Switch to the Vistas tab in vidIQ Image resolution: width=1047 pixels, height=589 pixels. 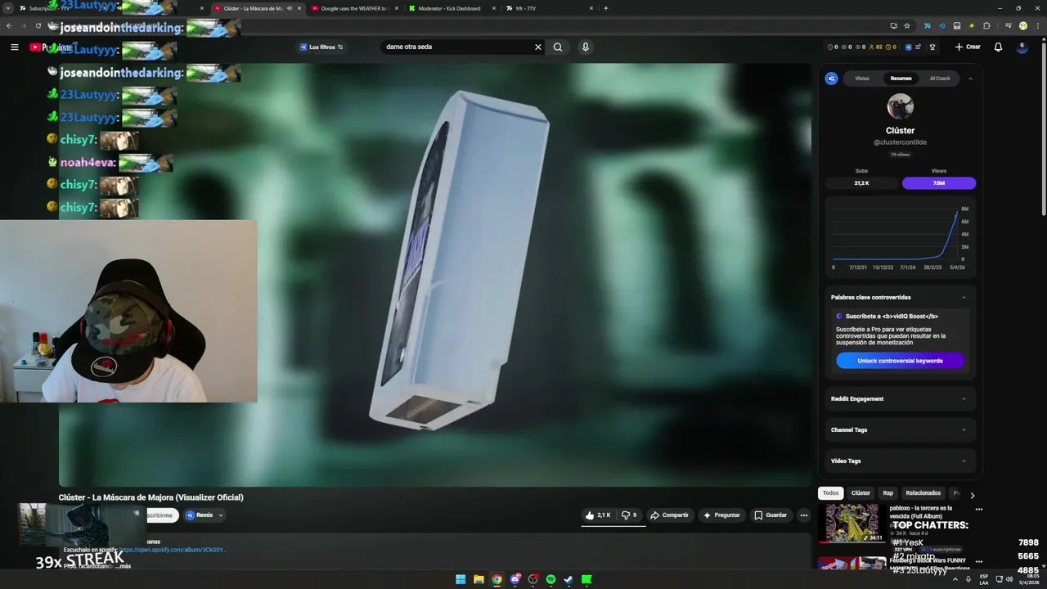click(x=862, y=79)
